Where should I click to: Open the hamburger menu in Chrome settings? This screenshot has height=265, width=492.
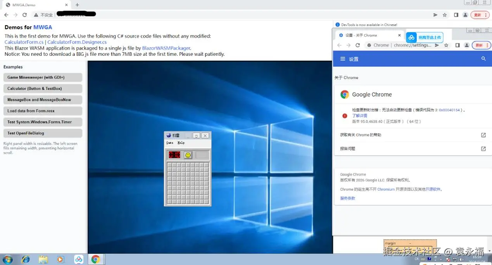point(343,59)
